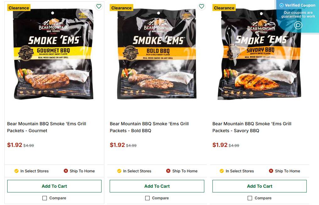Add Bold BBQ packets to wishlist
The width and height of the screenshot is (319, 205).
pos(201,6)
